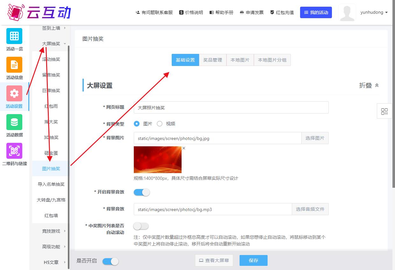Image resolution: width=395 pixels, height=270 pixels.
Task: Click the 帮助手册 manual icon
Action: click(x=211, y=13)
